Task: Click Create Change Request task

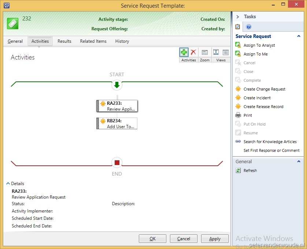Action: point(264,89)
